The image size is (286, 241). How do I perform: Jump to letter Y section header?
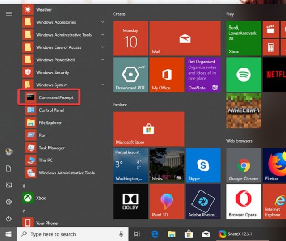pyautogui.click(x=24, y=211)
